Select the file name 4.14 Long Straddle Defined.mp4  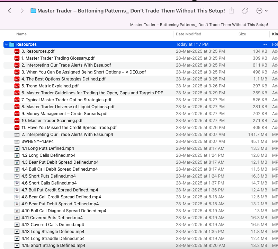click(x=53, y=239)
